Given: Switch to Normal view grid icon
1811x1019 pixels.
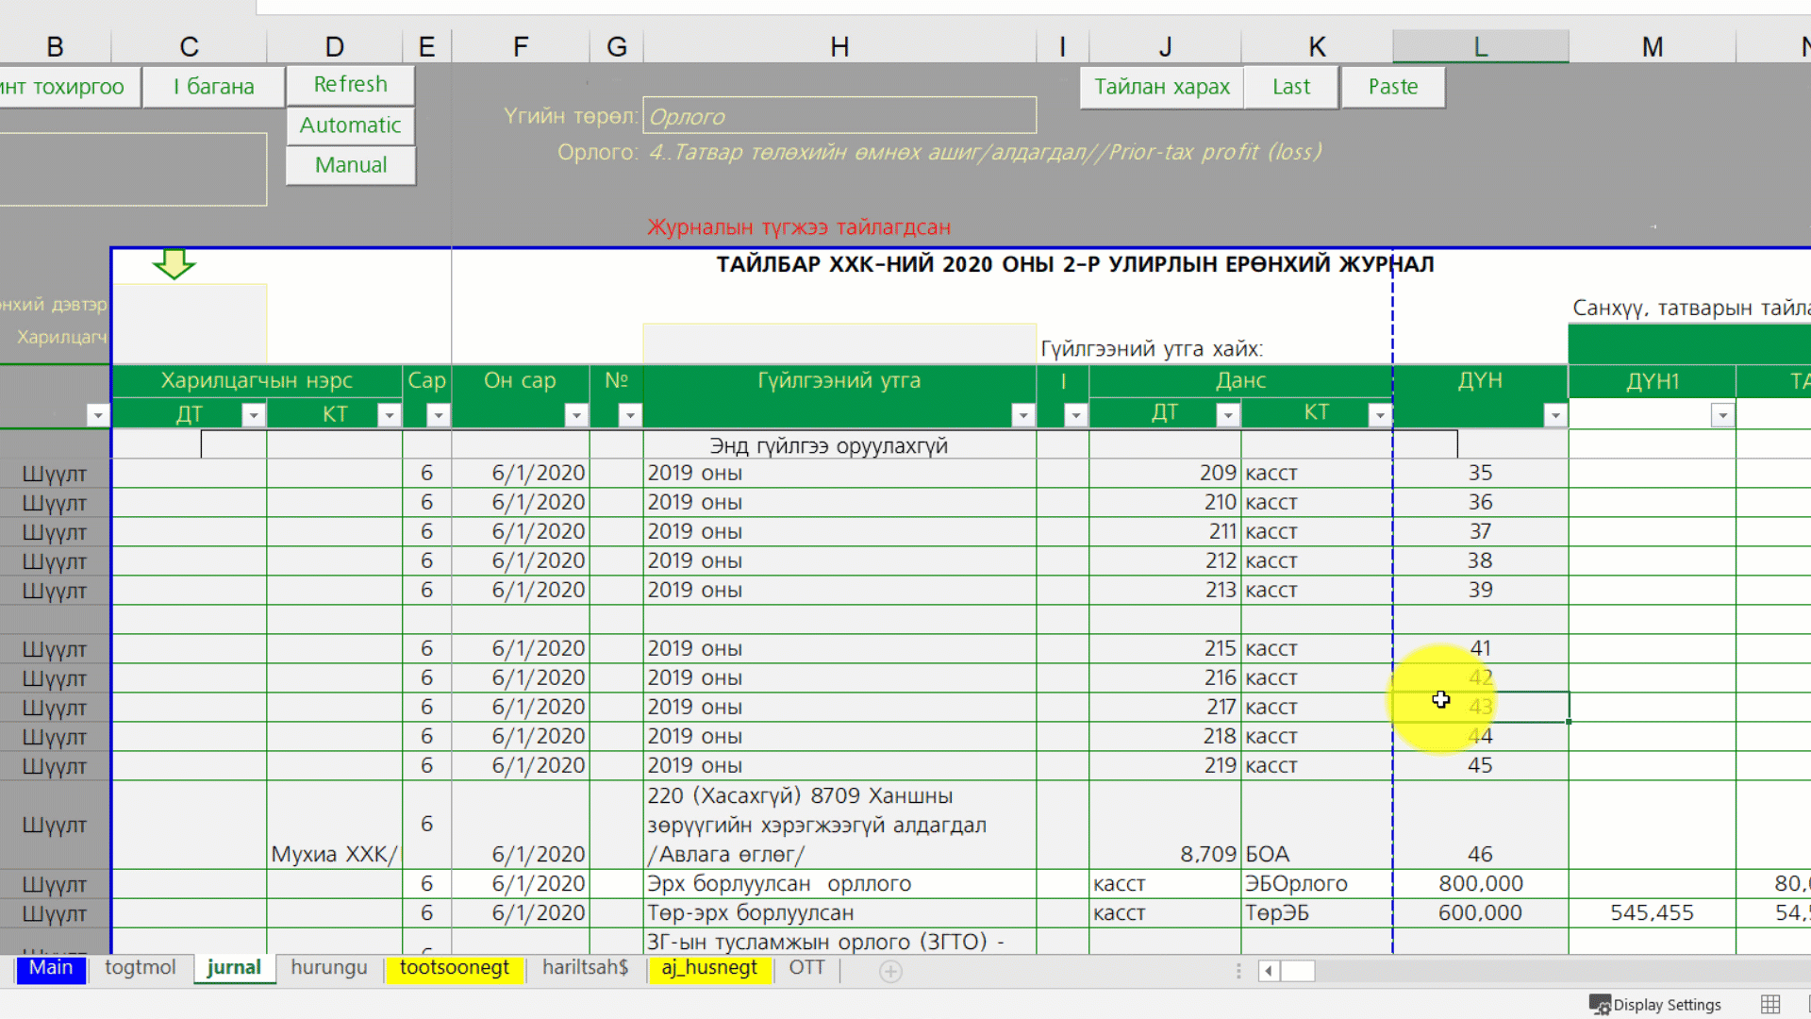Looking at the screenshot, I should [x=1770, y=1005].
